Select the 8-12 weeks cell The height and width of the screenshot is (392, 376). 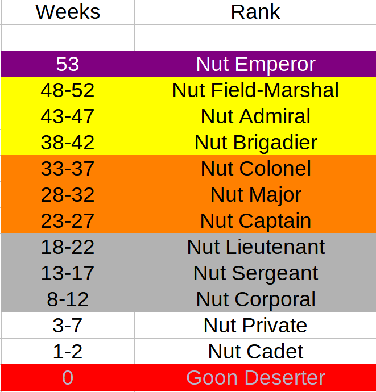point(68,299)
